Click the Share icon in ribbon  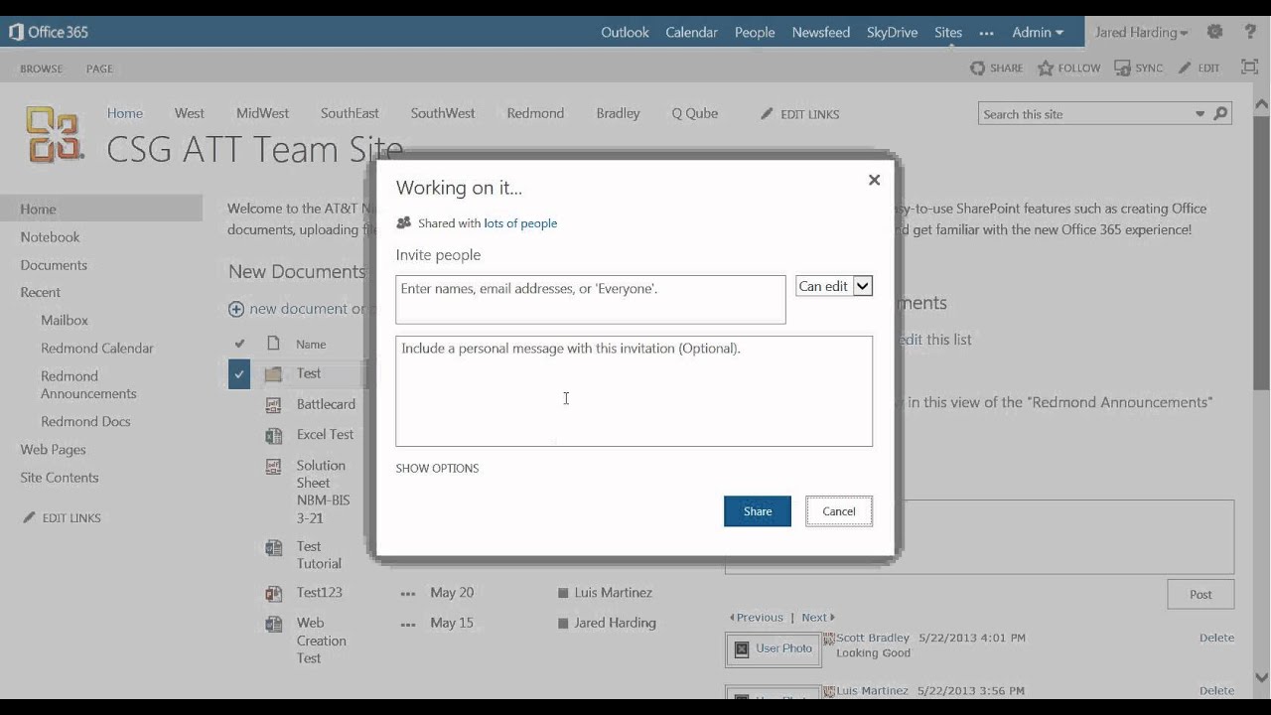(978, 68)
